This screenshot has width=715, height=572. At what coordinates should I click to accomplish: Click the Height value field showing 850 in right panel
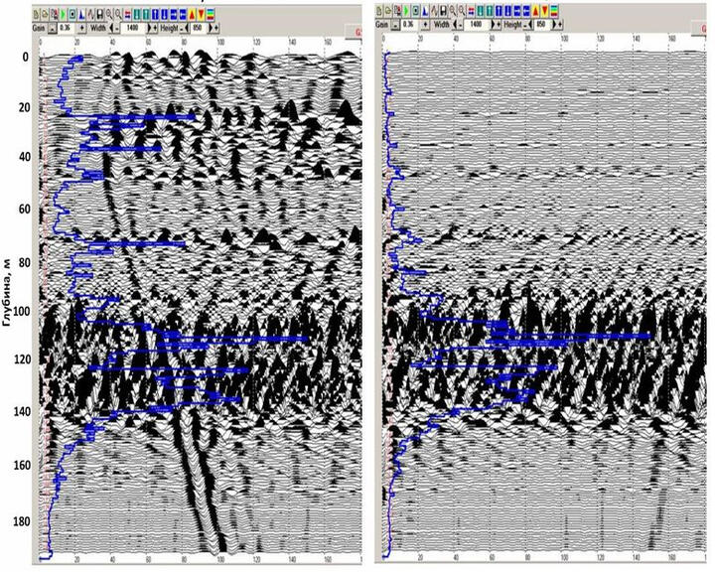pos(541,24)
